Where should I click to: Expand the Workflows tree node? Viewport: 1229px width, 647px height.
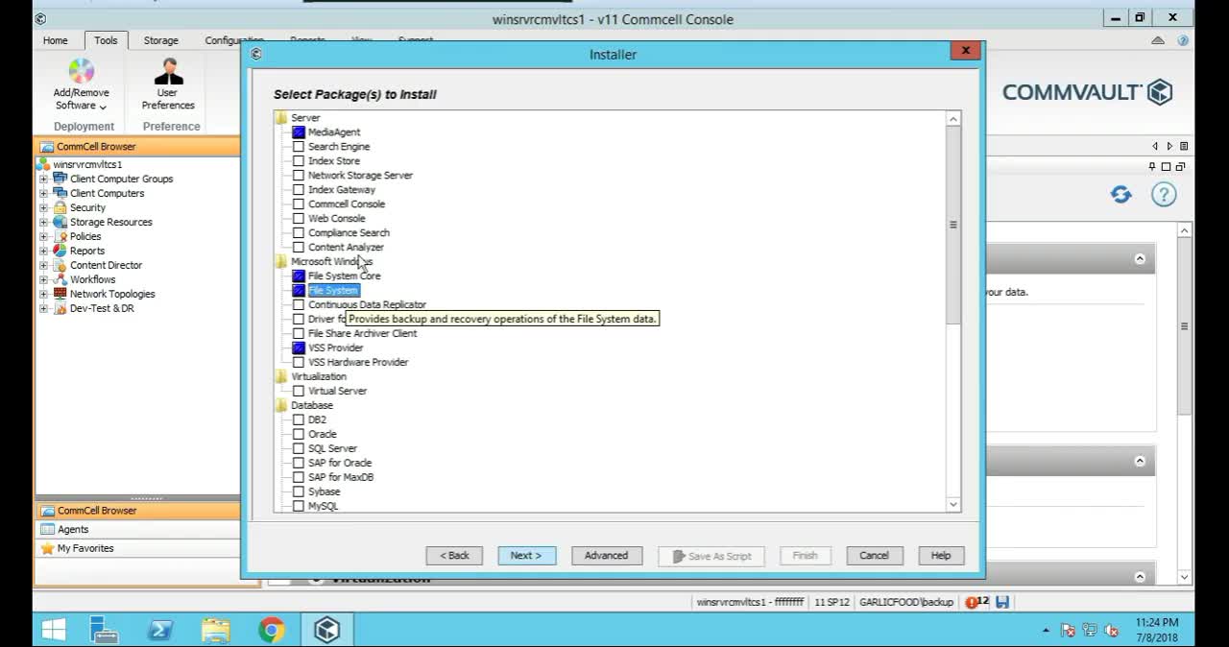click(43, 279)
